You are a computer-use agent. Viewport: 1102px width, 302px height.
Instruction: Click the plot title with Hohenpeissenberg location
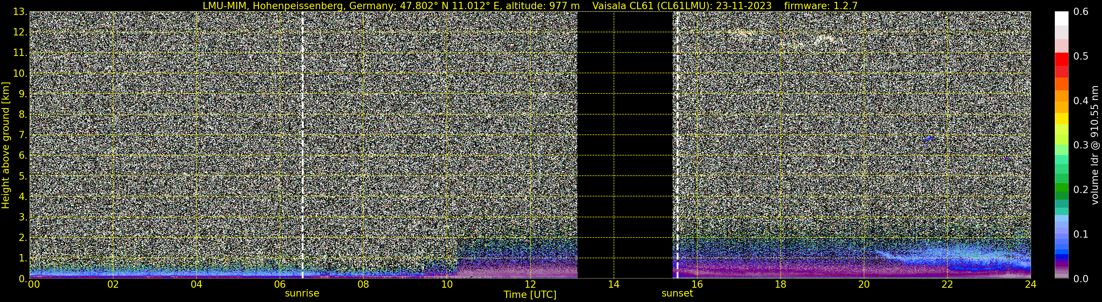coord(391,5)
